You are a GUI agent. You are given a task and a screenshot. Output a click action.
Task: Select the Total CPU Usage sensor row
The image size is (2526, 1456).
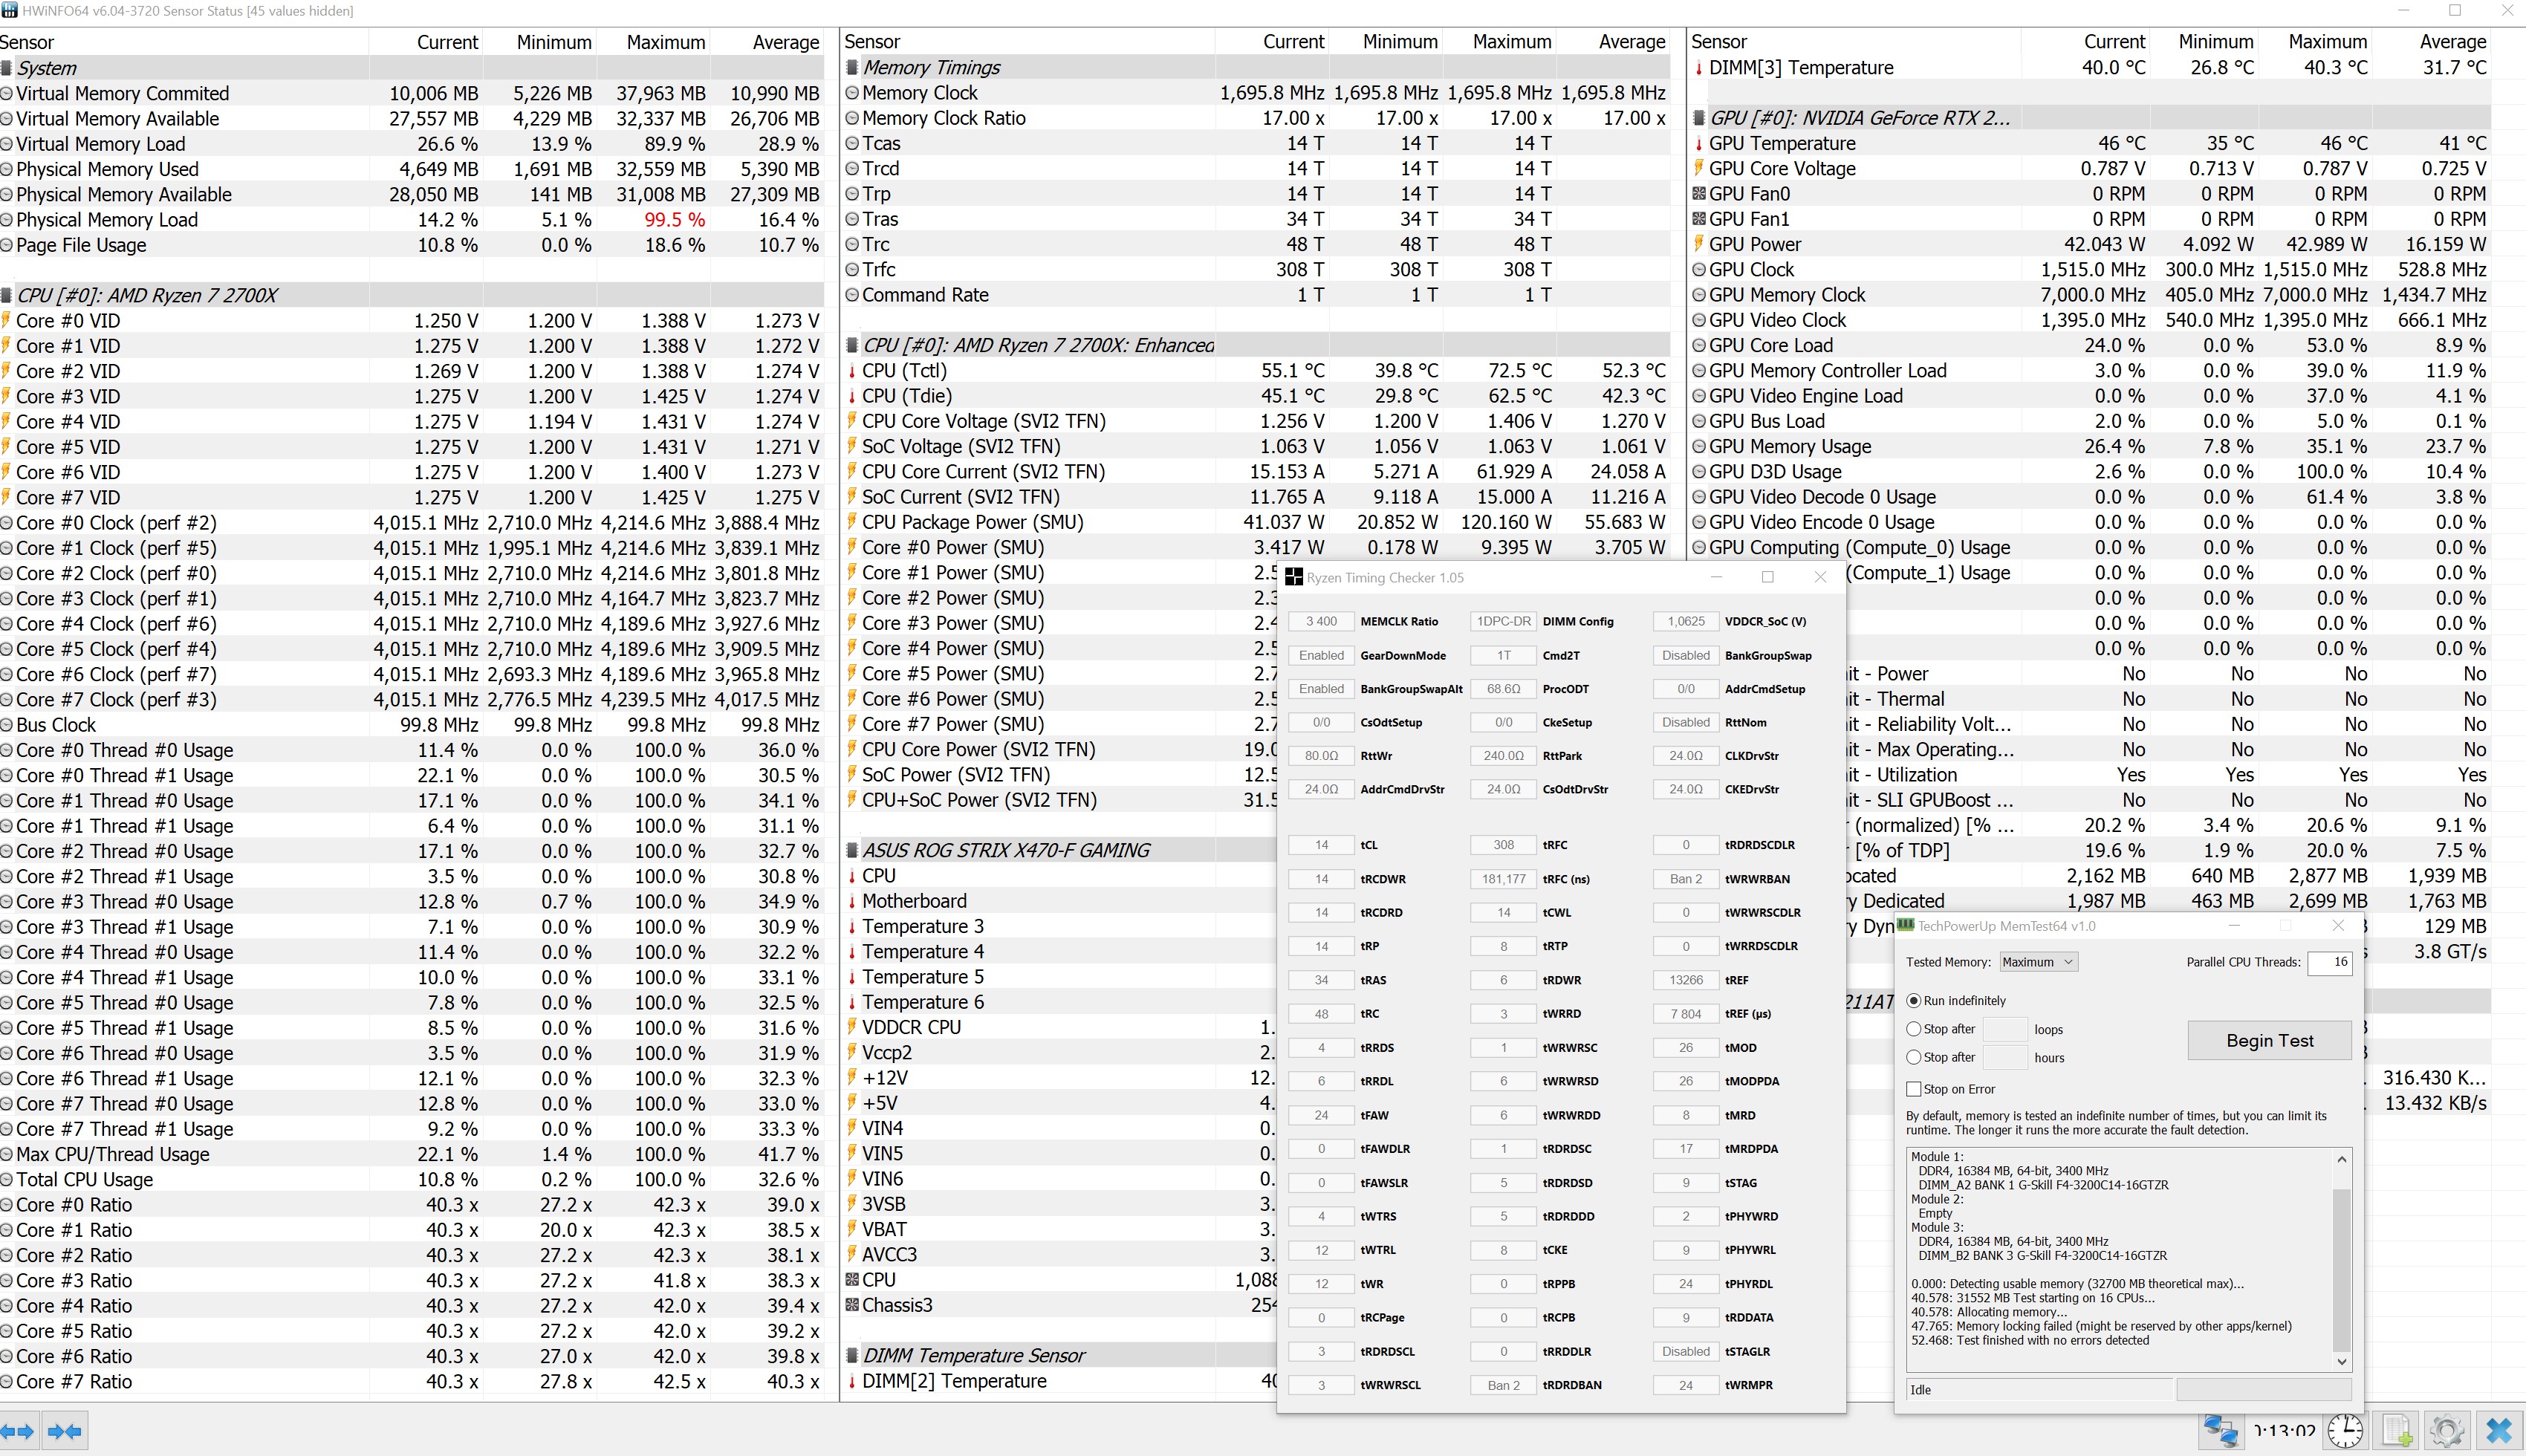point(411,1179)
